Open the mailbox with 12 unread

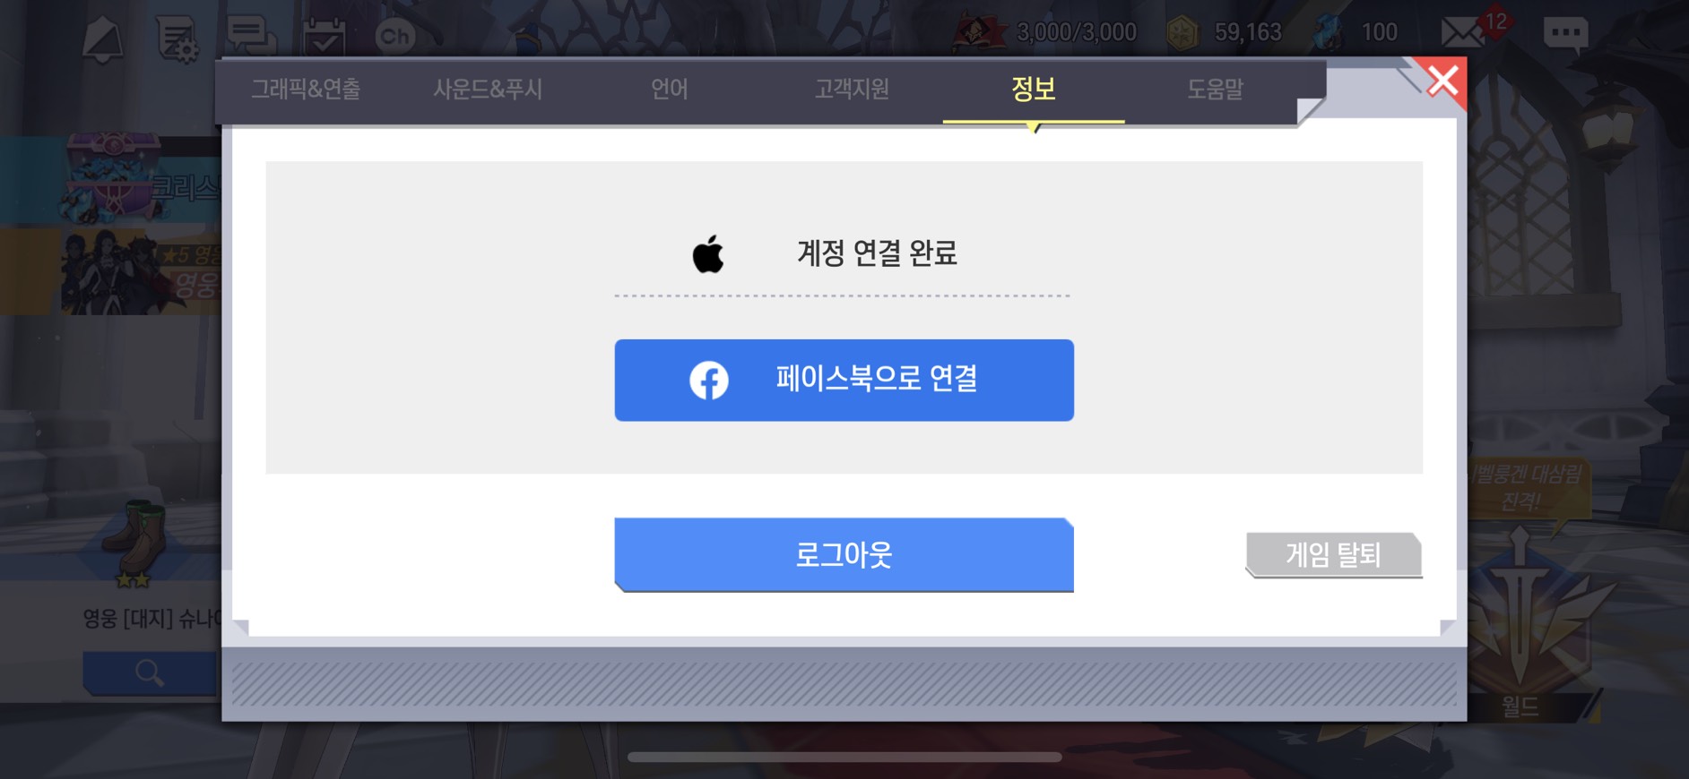point(1472,30)
